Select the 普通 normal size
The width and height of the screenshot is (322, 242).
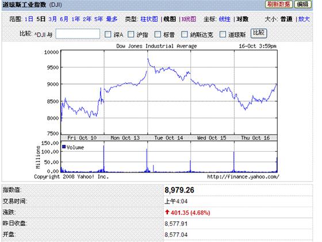(x=286, y=19)
